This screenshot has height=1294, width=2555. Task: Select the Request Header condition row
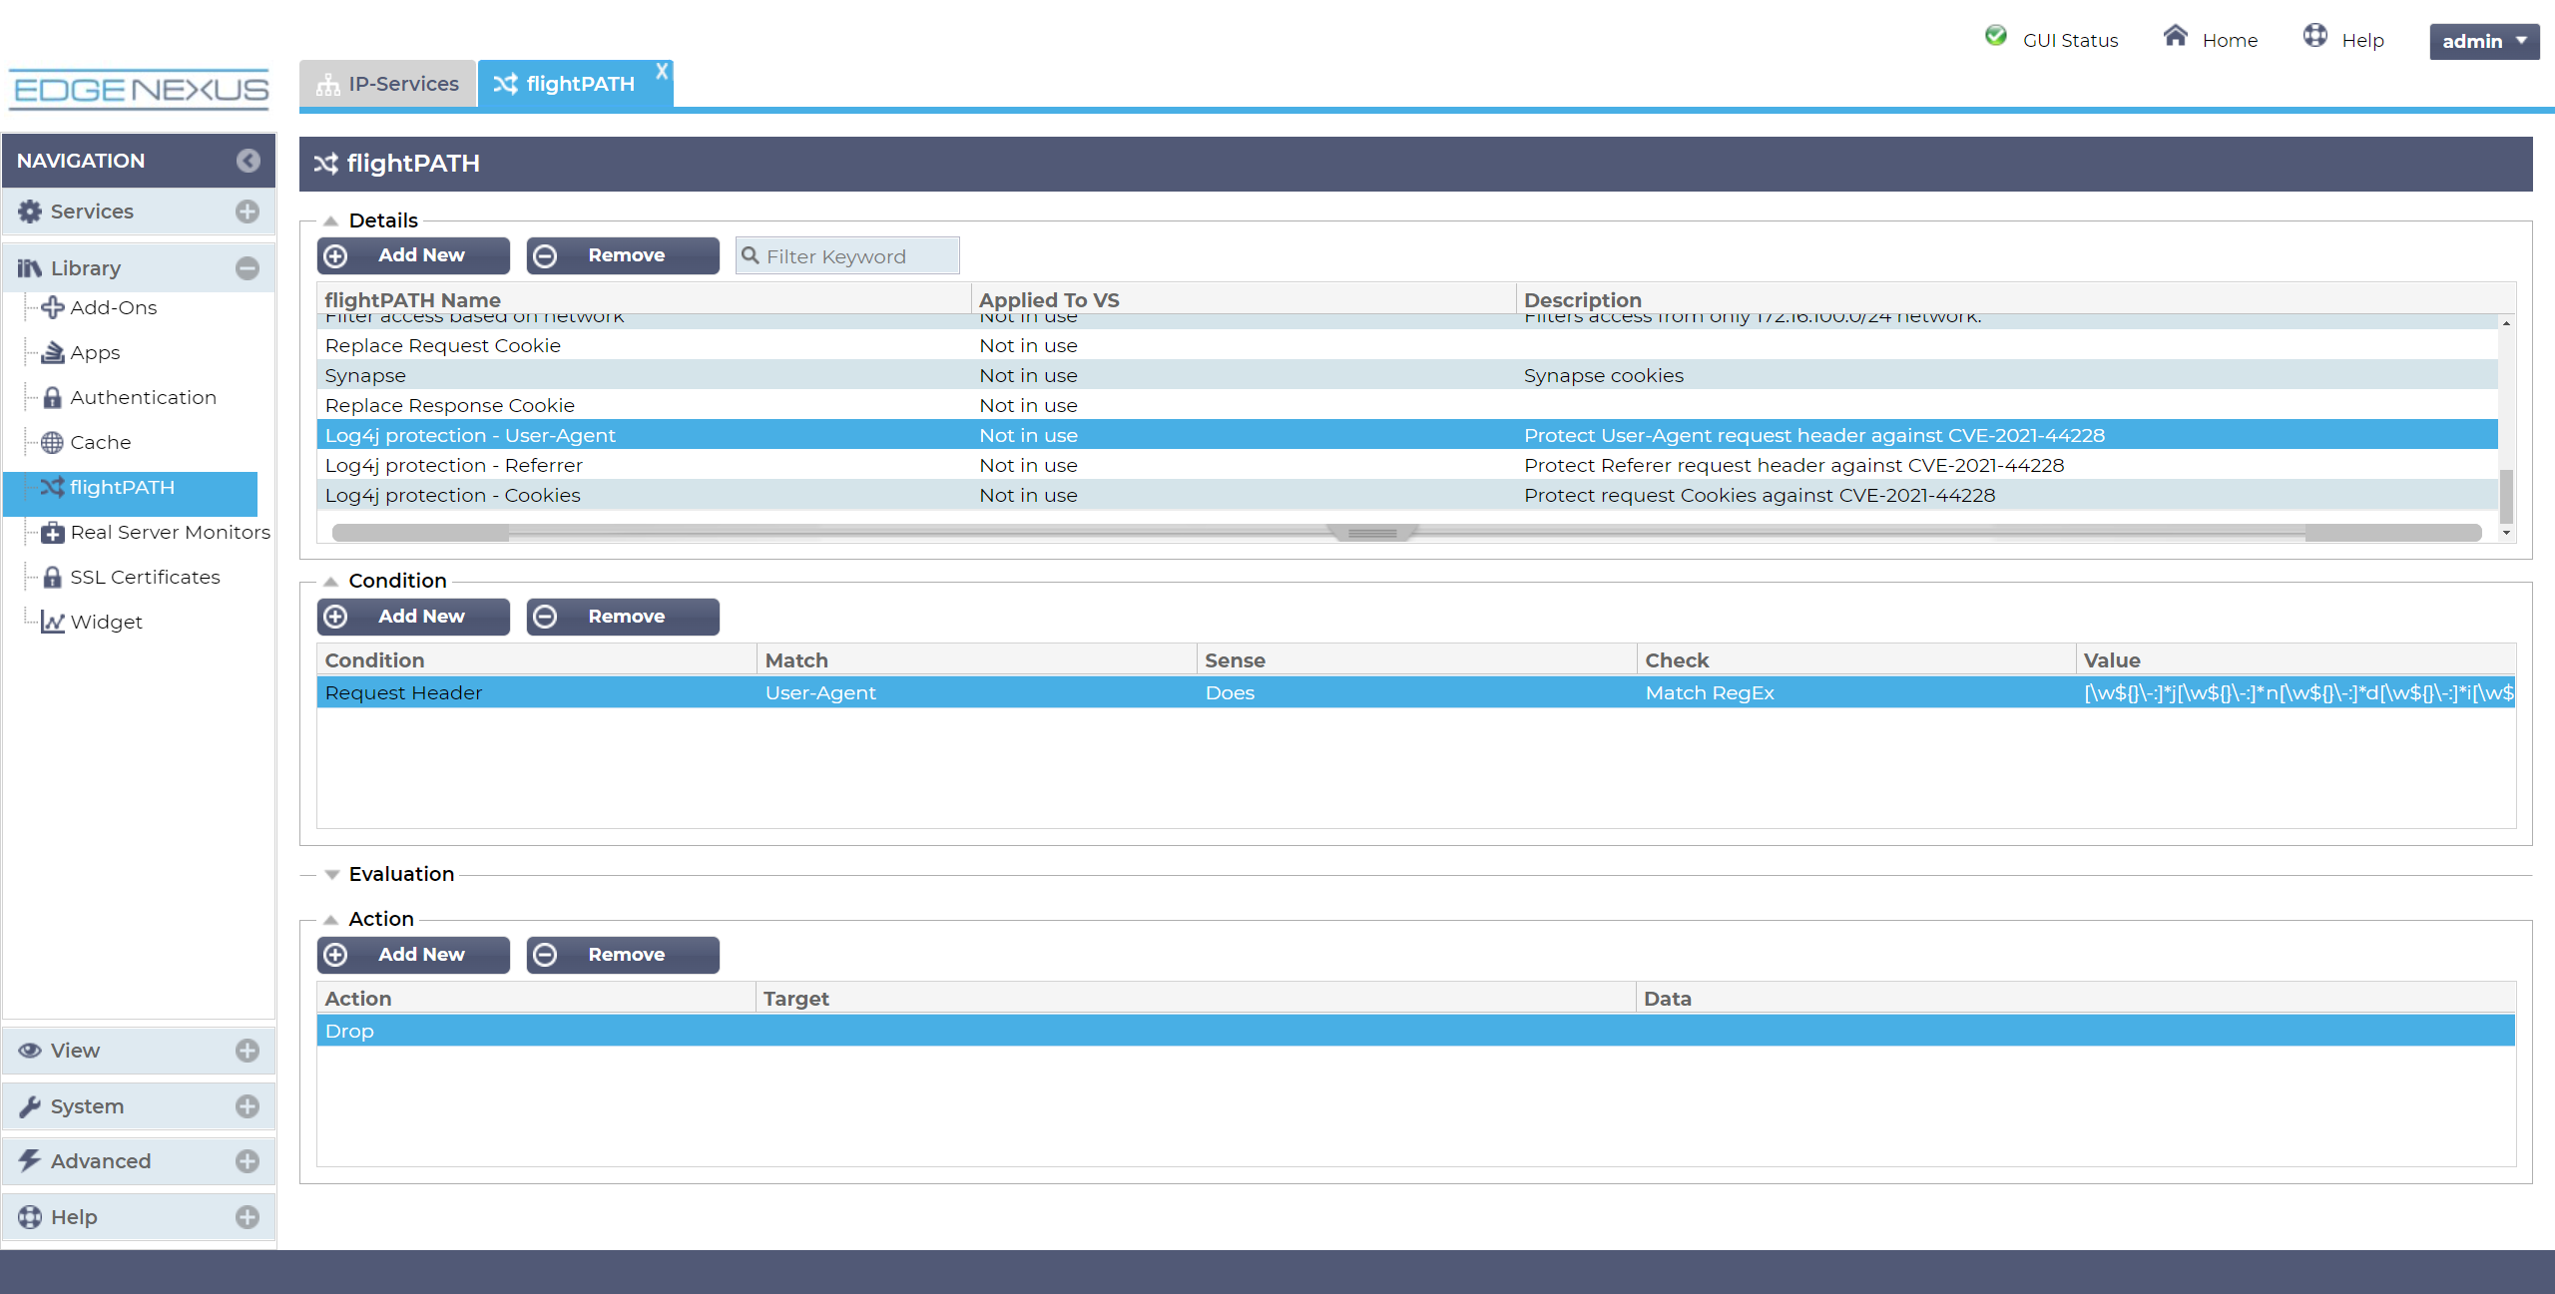click(x=1416, y=692)
